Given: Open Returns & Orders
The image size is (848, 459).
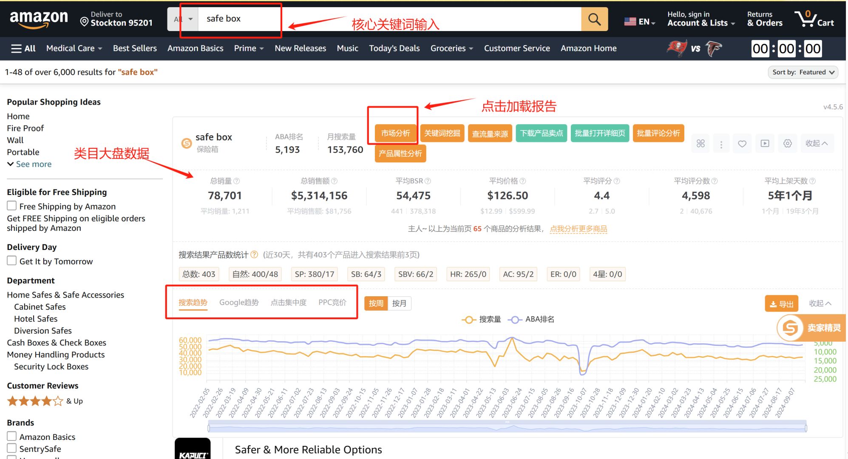Looking at the screenshot, I should (765, 19).
